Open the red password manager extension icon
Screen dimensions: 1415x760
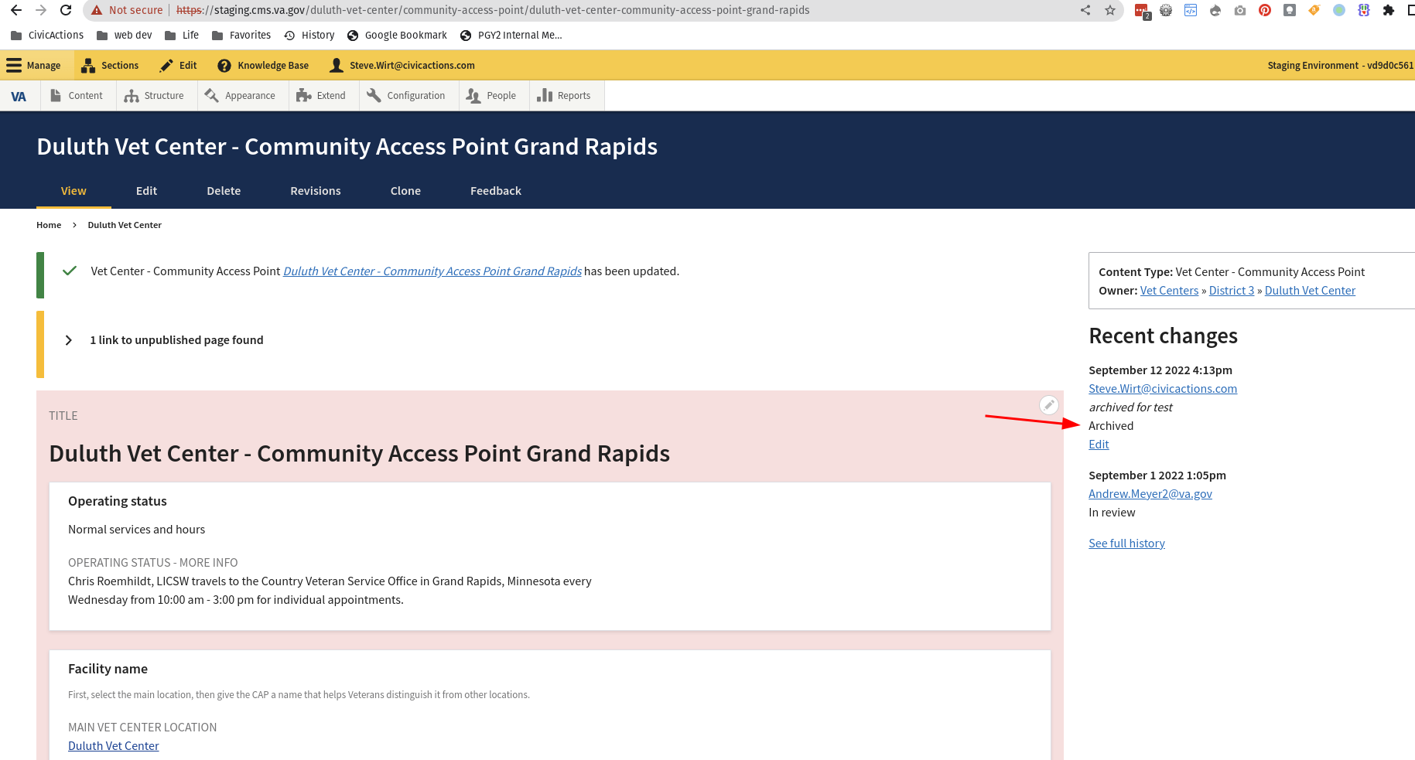coord(1142,11)
